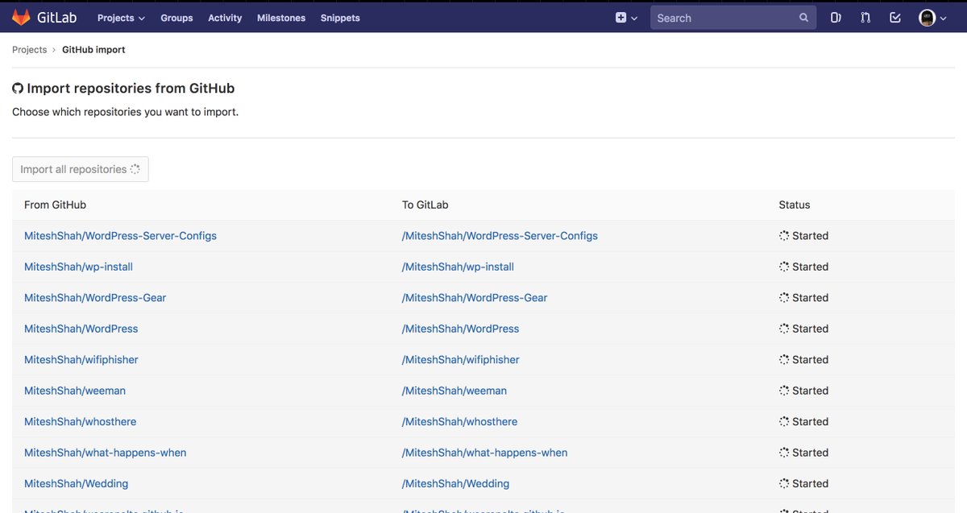Viewport: 967px width, 513px height.
Task: Open GitHub repo MiteshShah/weeman
Action: (75, 391)
